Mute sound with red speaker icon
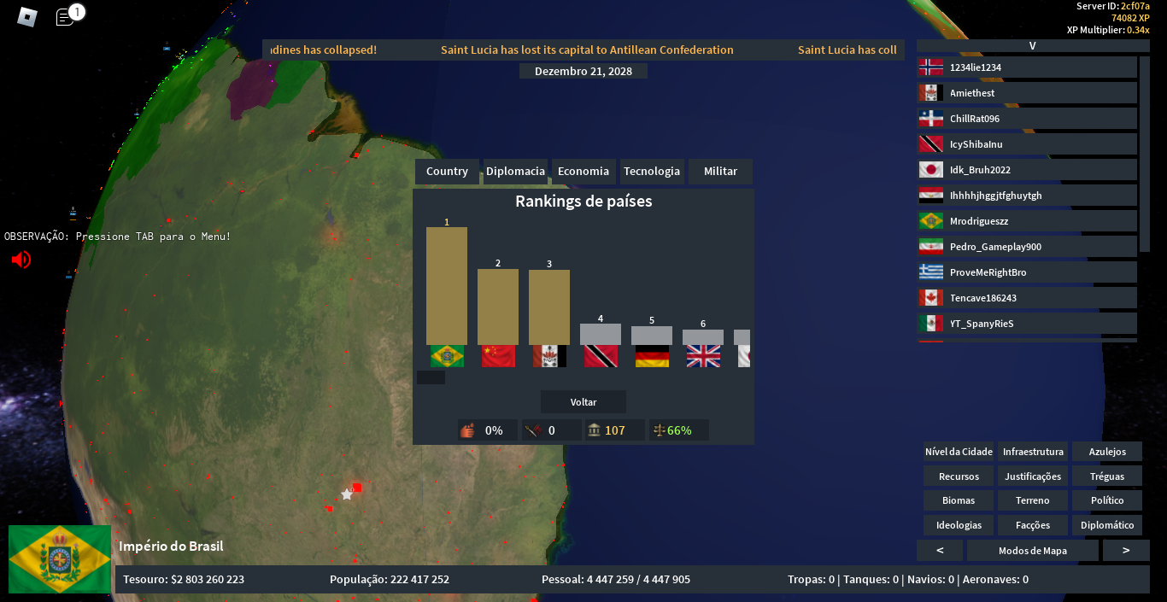Image resolution: width=1167 pixels, height=602 pixels. (x=21, y=259)
